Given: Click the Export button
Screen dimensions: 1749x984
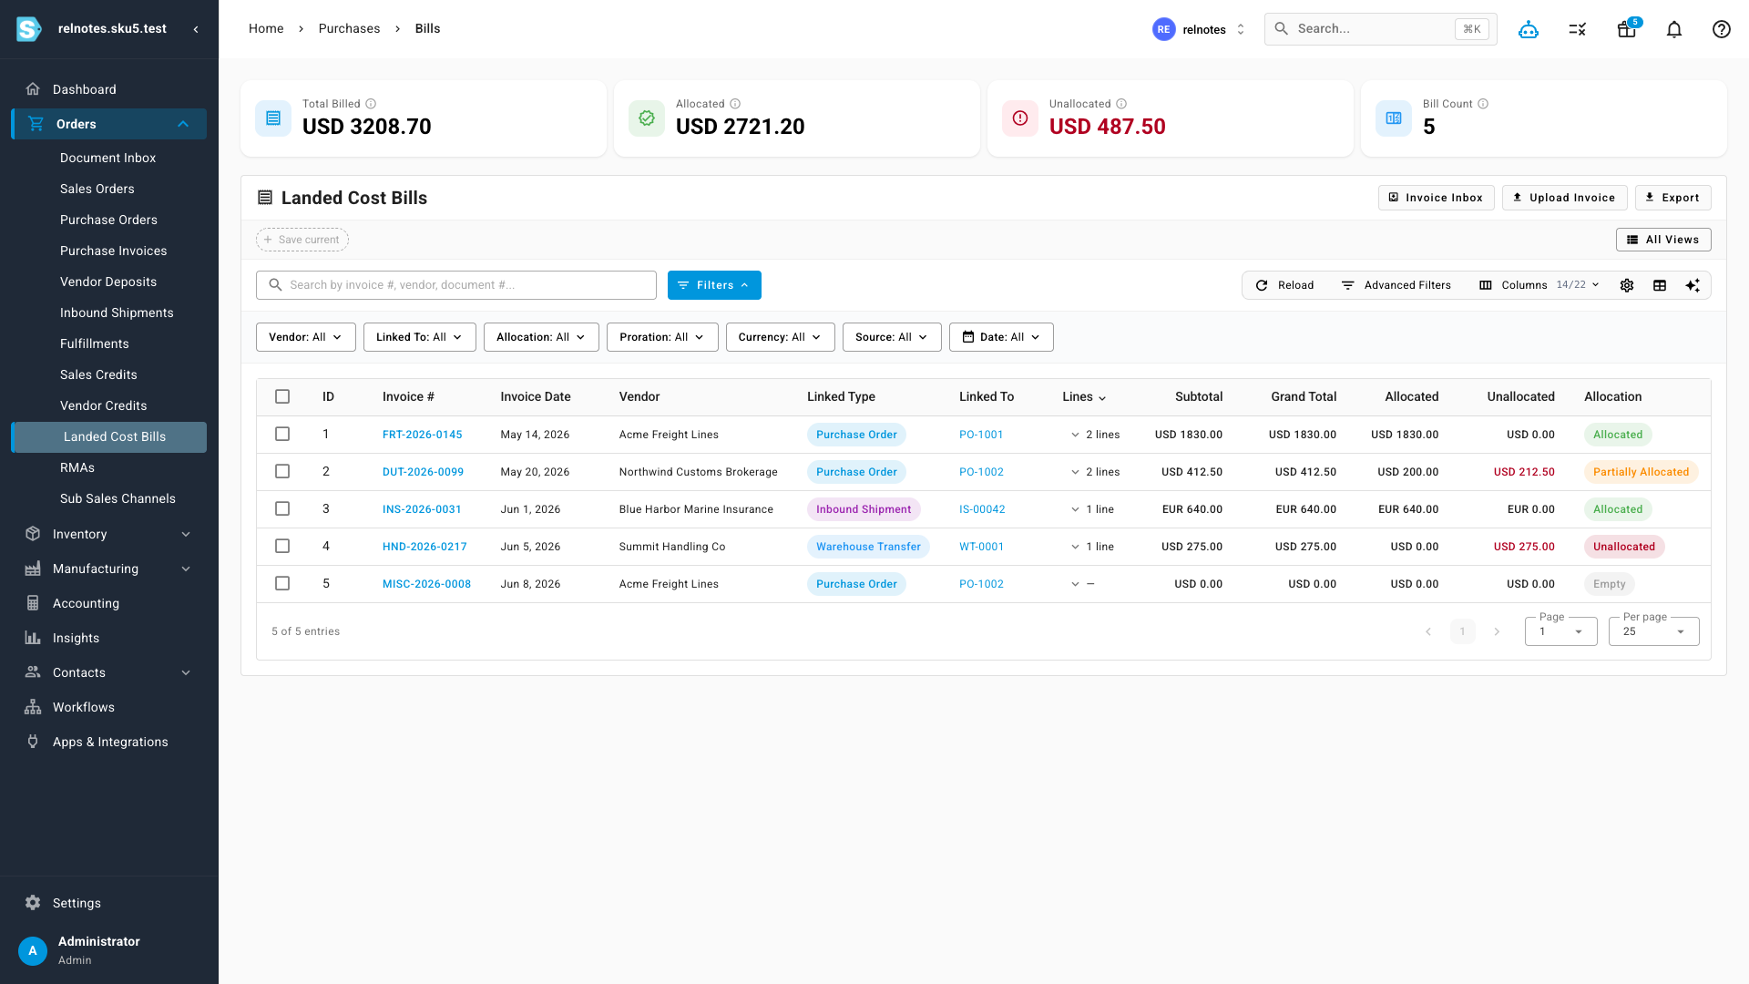Looking at the screenshot, I should click(1672, 198).
